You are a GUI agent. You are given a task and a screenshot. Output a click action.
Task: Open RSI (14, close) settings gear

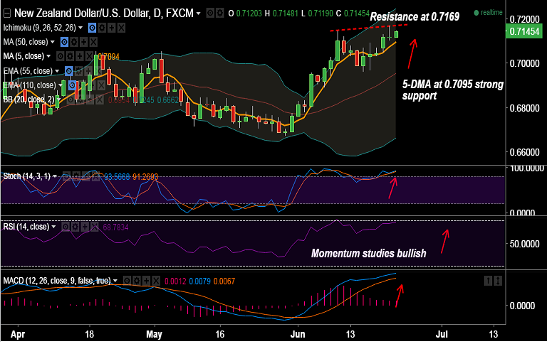pyautogui.click(x=75, y=227)
